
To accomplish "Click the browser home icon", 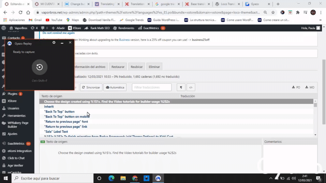I will point(28,12).
